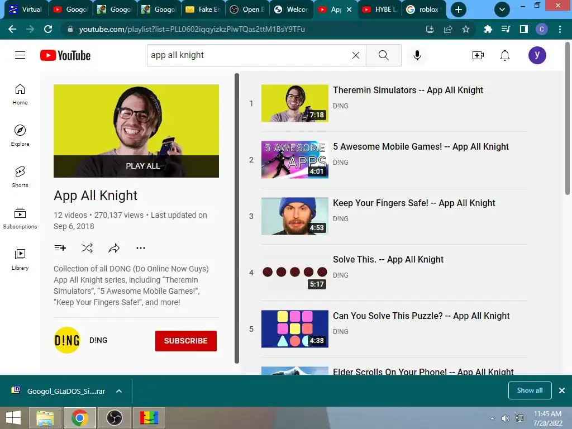Go back with the browser back arrow
The image size is (572, 429).
(x=12, y=29)
